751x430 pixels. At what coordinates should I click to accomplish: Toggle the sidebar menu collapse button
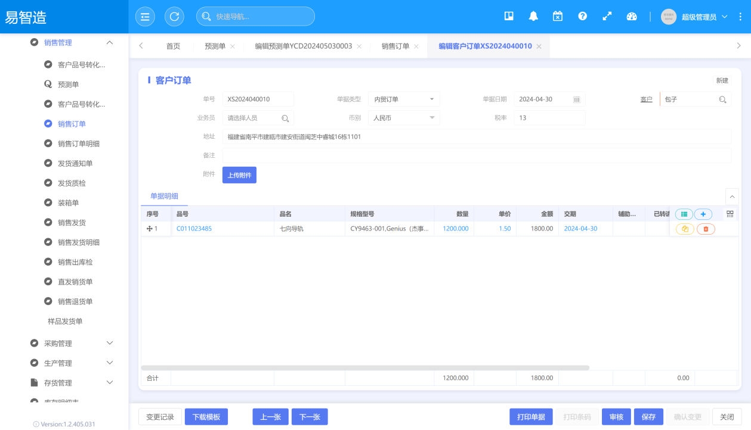point(145,17)
